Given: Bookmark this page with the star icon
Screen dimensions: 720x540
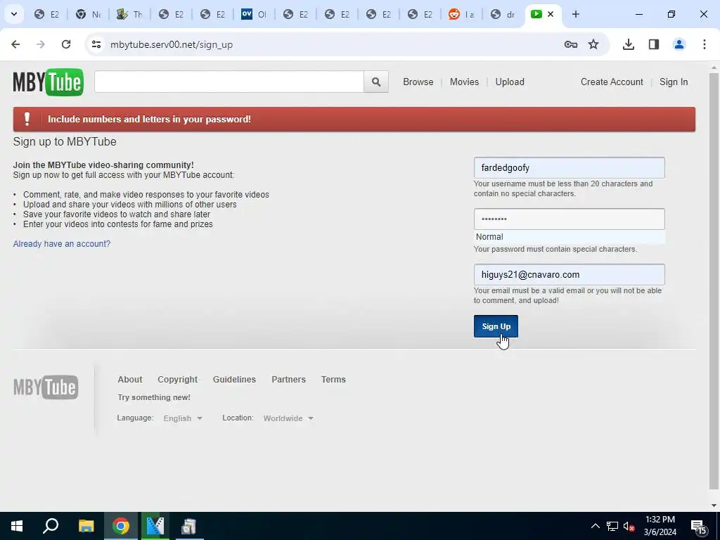Looking at the screenshot, I should (x=593, y=44).
